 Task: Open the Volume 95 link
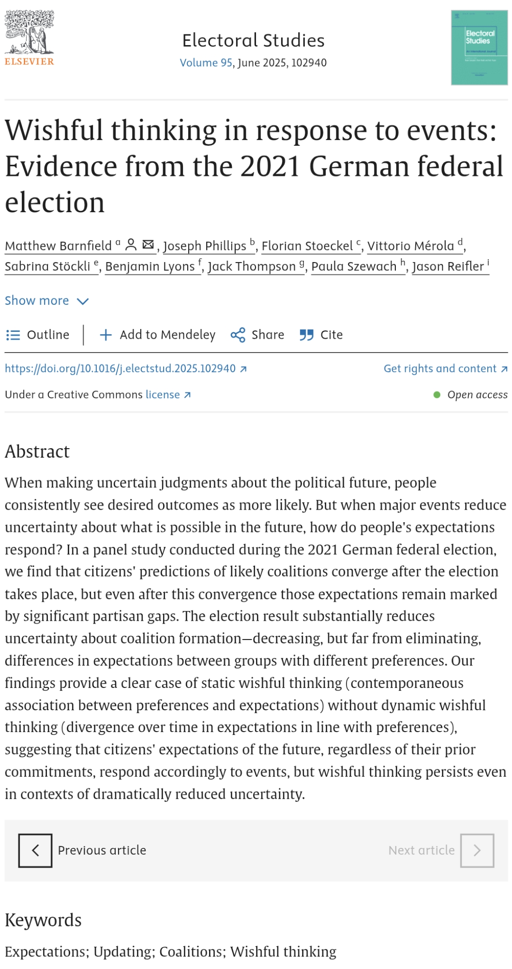coord(206,63)
